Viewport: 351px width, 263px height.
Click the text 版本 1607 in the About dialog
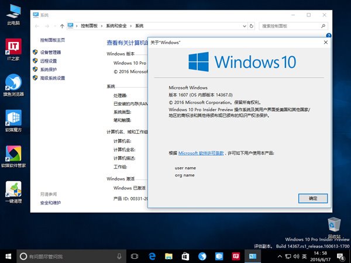(x=178, y=95)
